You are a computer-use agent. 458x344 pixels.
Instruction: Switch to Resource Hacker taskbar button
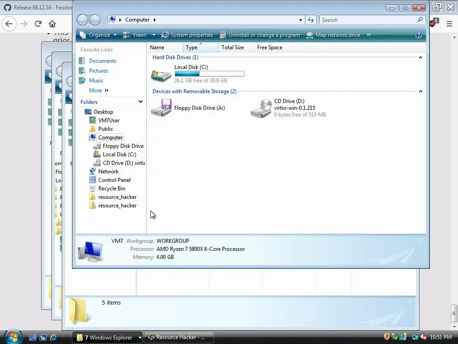[179, 337]
